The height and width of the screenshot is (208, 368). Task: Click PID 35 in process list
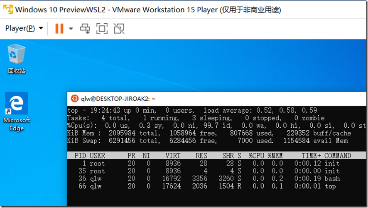[82, 171]
